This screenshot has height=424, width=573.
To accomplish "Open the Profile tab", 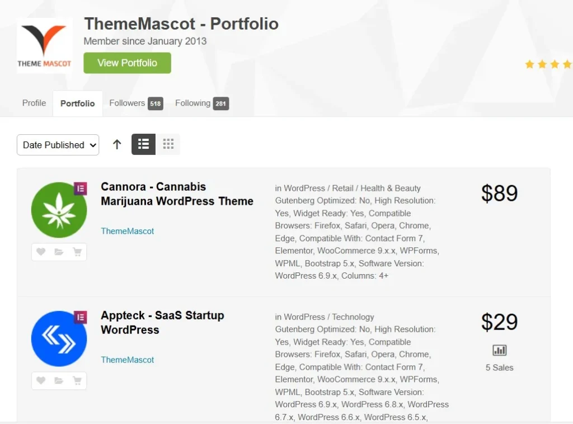I will pos(34,103).
